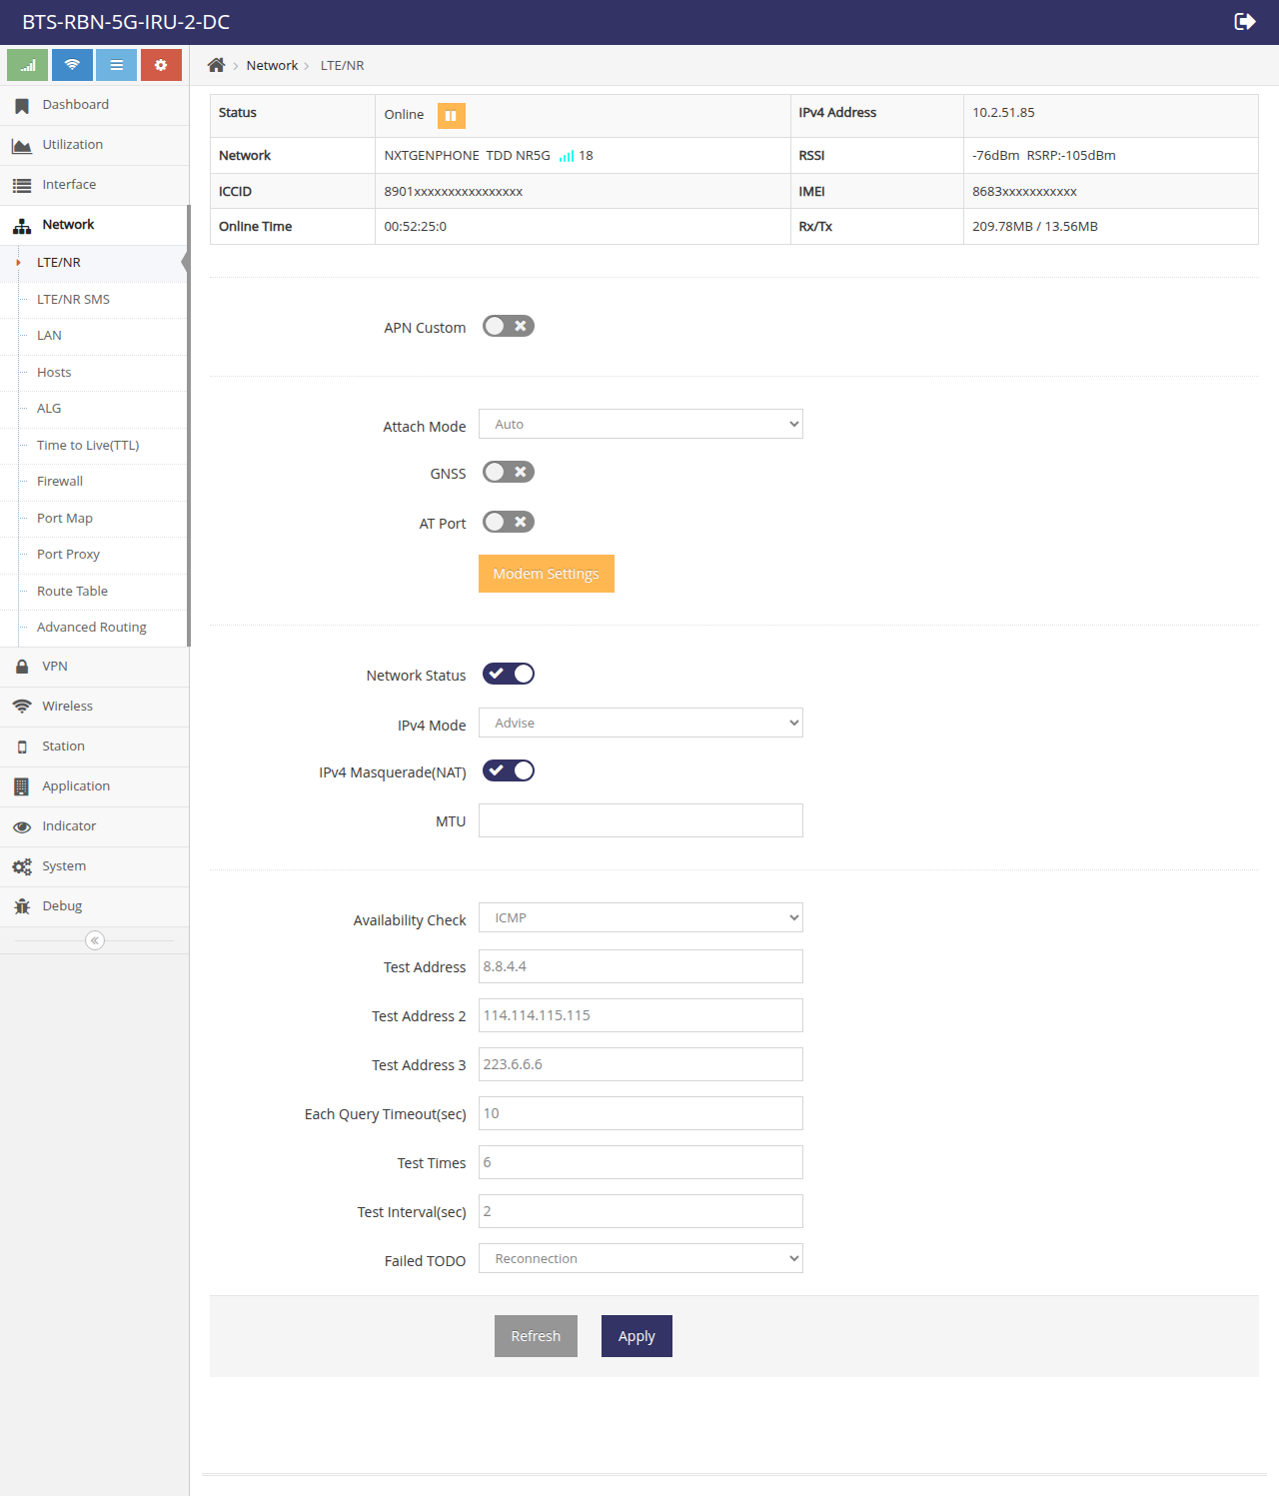The width and height of the screenshot is (1279, 1496).
Task: Click the logout icon in the header
Action: point(1245,22)
